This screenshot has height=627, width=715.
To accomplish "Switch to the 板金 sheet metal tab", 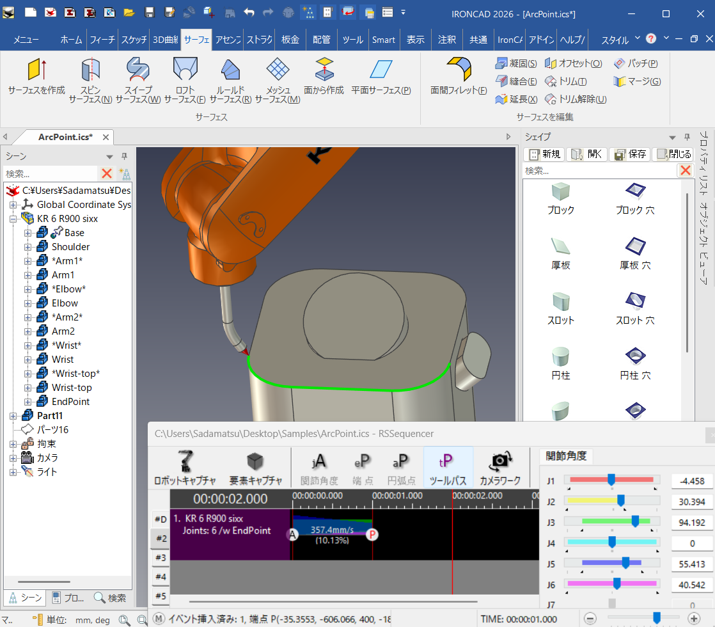I will [x=290, y=40].
